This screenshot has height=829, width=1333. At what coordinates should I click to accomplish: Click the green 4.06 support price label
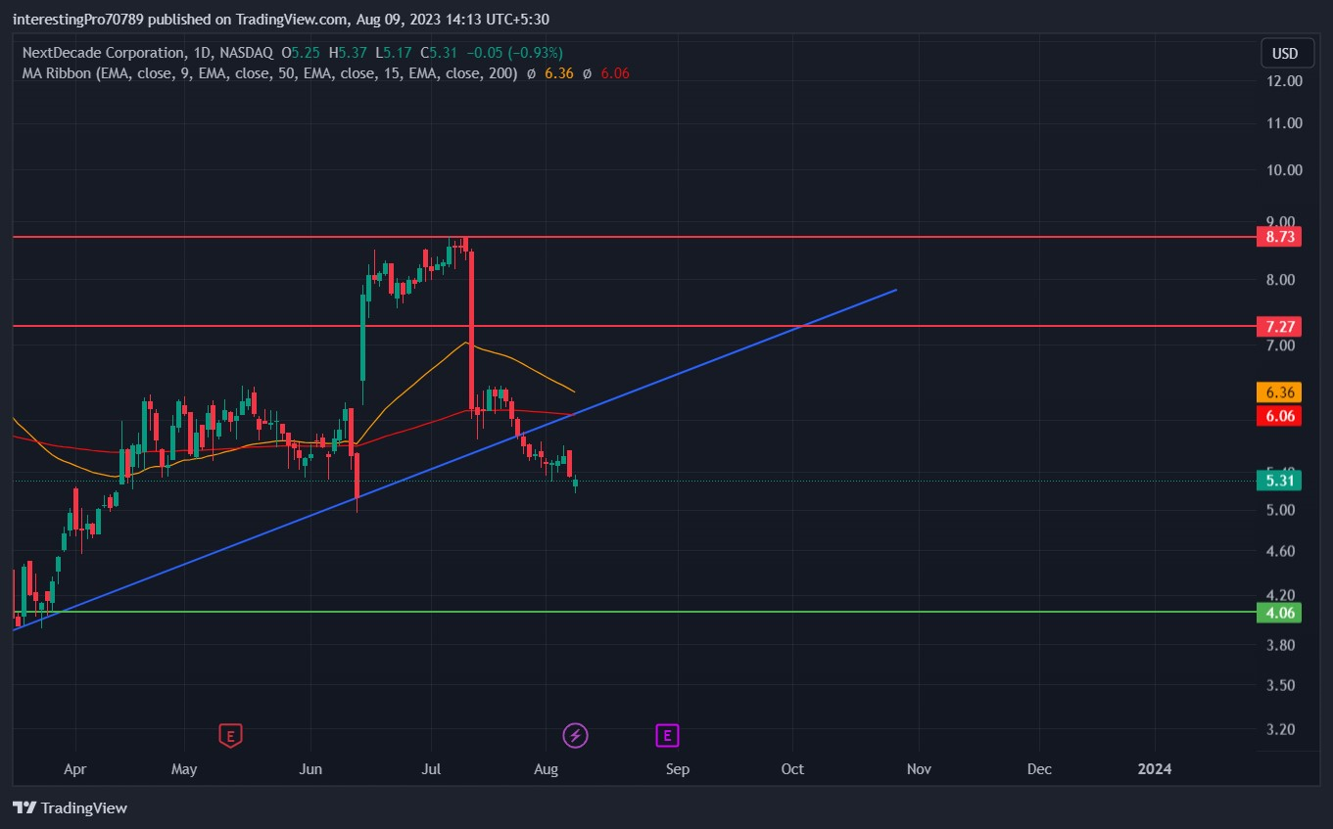click(1279, 613)
